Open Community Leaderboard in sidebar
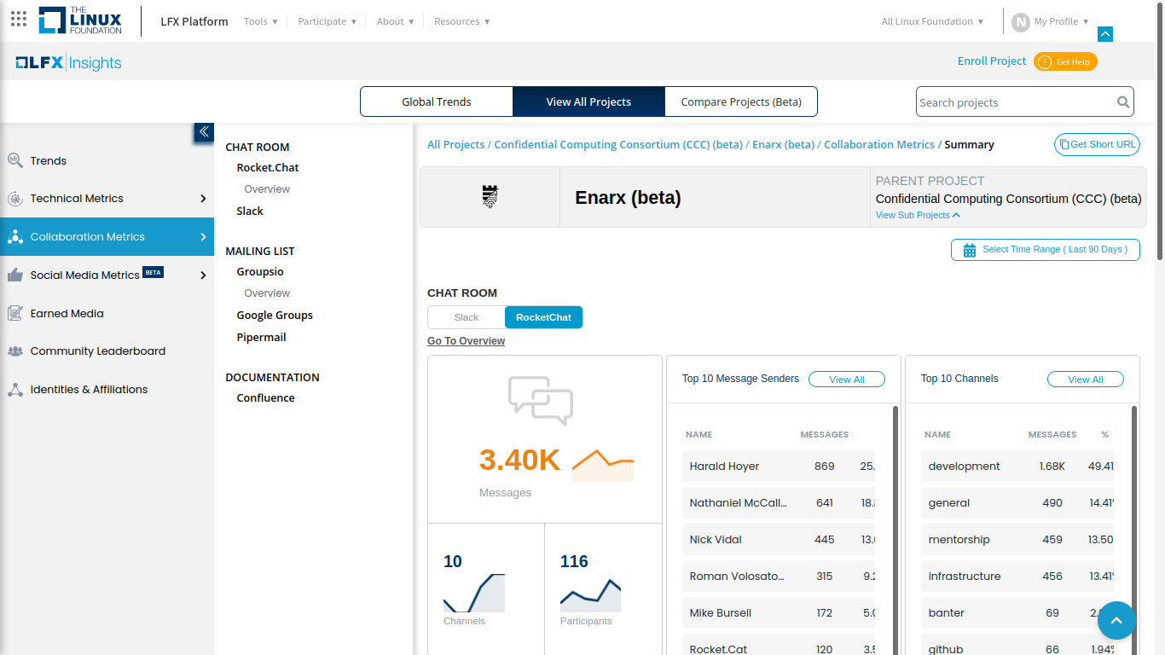The width and height of the screenshot is (1165, 655). [x=98, y=351]
